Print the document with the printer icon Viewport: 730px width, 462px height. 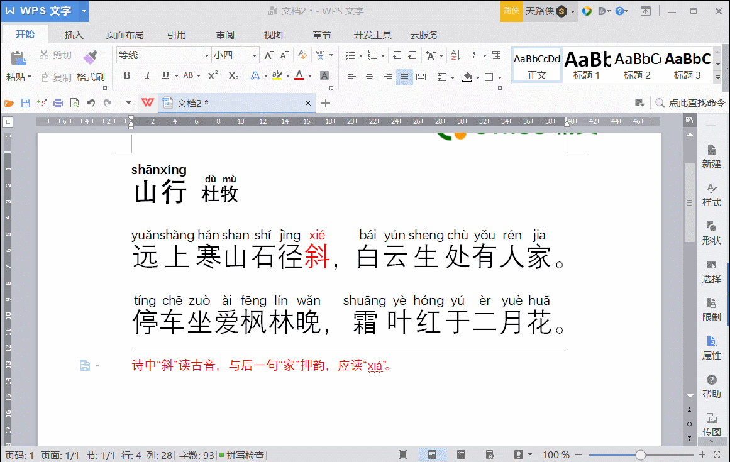tap(58, 103)
